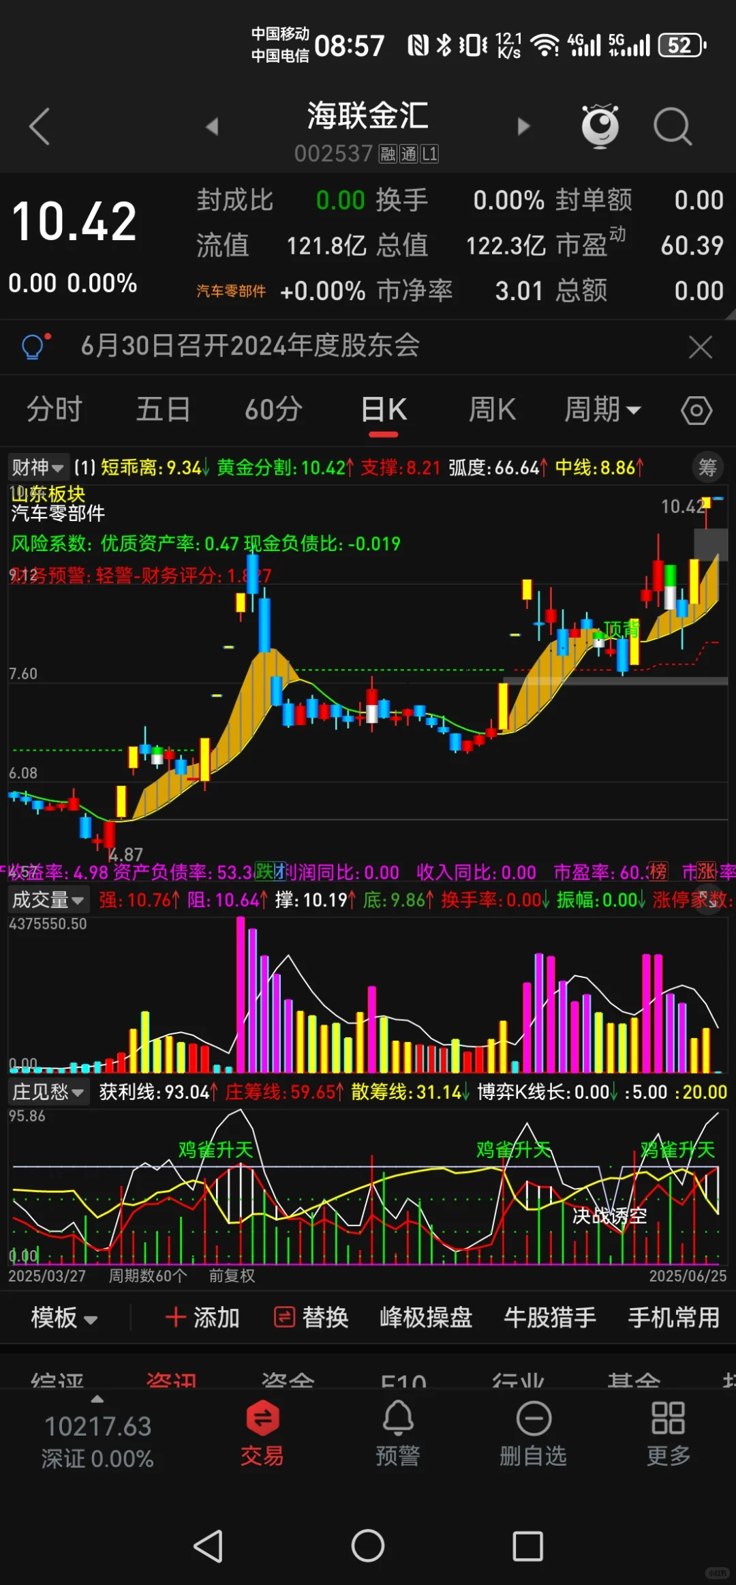
Task: Tap the 总值 122.3亿 value
Action: 506,246
